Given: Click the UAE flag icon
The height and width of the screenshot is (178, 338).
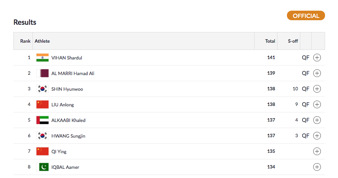Looking at the screenshot, I should pyautogui.click(x=42, y=120).
